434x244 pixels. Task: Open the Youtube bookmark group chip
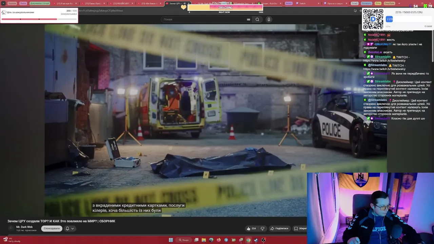coord(12,3)
